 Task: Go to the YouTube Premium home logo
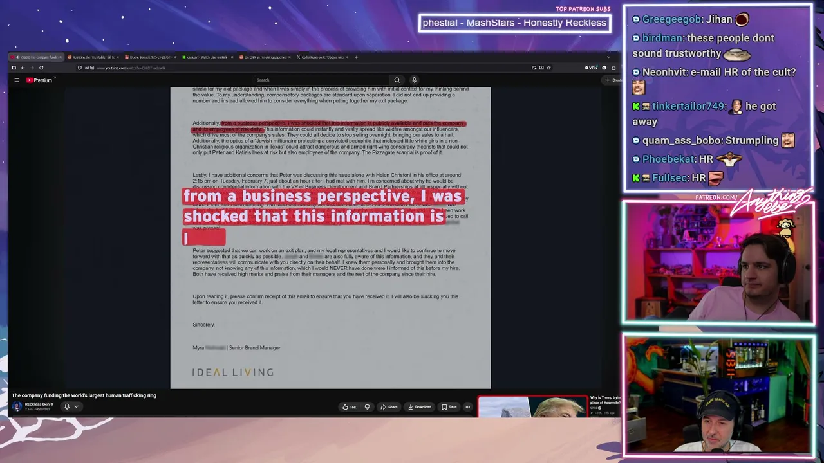click(39, 80)
